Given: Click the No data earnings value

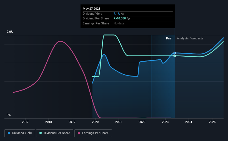Looking at the screenshot, I should click(x=119, y=23).
